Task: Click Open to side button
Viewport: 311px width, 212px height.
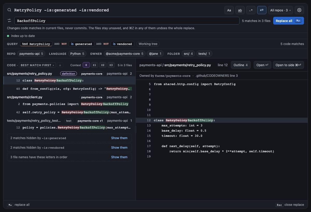Action: (x=288, y=65)
